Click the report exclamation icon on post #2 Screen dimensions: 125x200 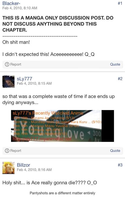pyautogui.click(x=7, y=151)
